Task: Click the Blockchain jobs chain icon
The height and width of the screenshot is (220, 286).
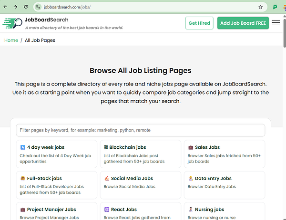Action: click(x=106, y=147)
